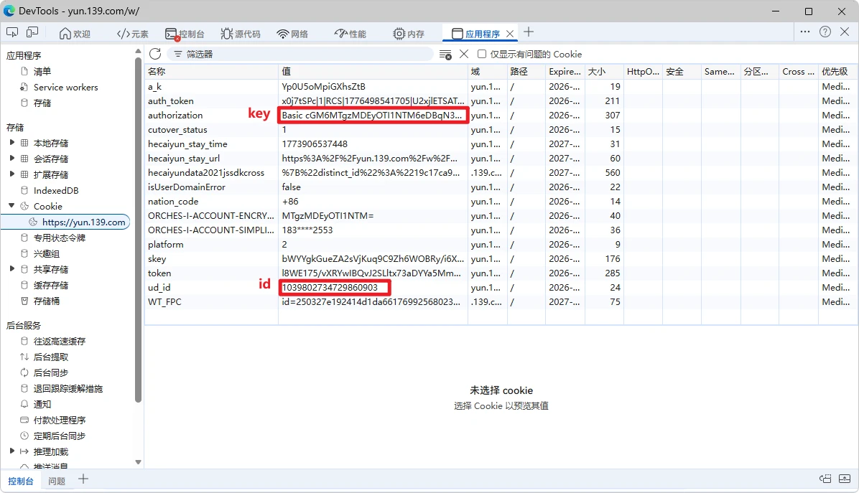The image size is (859, 493).
Task: Click the inspect element picker icon
Action: 12,32
